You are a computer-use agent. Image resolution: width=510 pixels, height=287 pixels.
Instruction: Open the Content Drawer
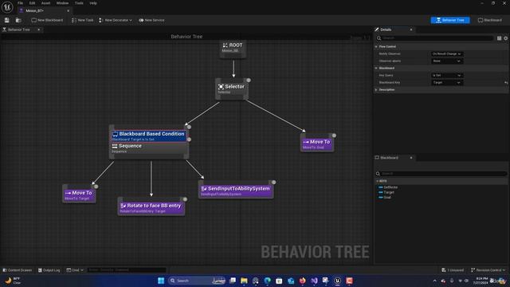tap(18, 270)
